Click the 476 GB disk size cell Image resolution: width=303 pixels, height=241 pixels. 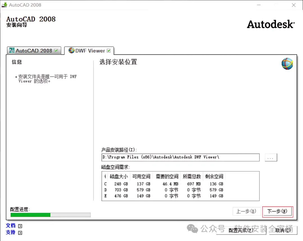pyautogui.click(x=121, y=196)
